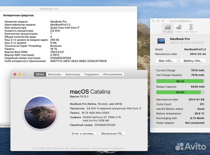The height and width of the screenshot is (155, 210).
Task: Click the Discharging with 9.73 Watts value
Action: point(197,118)
